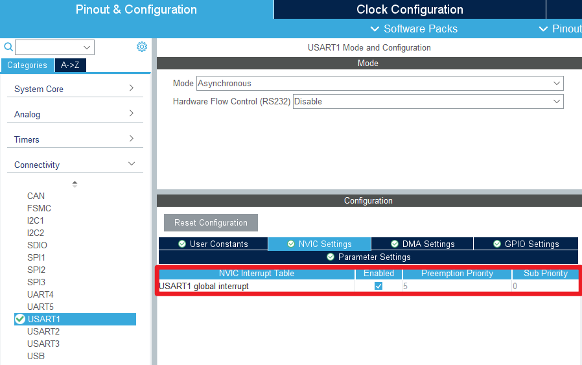Open the Software Packs menu
This screenshot has width=582, height=365.
[413, 29]
